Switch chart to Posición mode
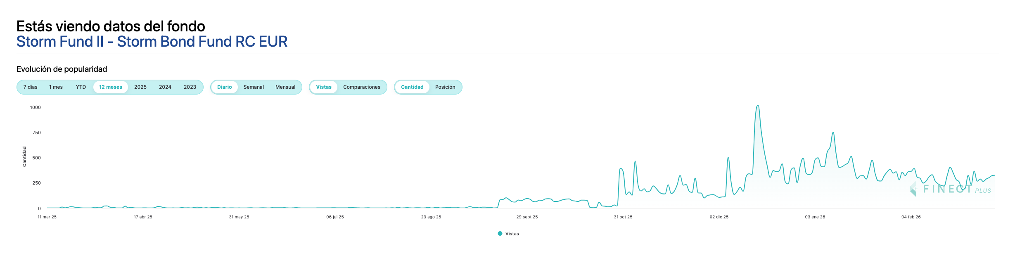 445,87
